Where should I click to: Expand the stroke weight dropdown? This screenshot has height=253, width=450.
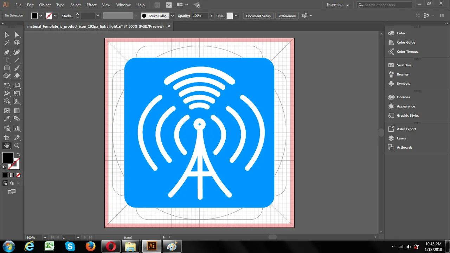click(98, 16)
